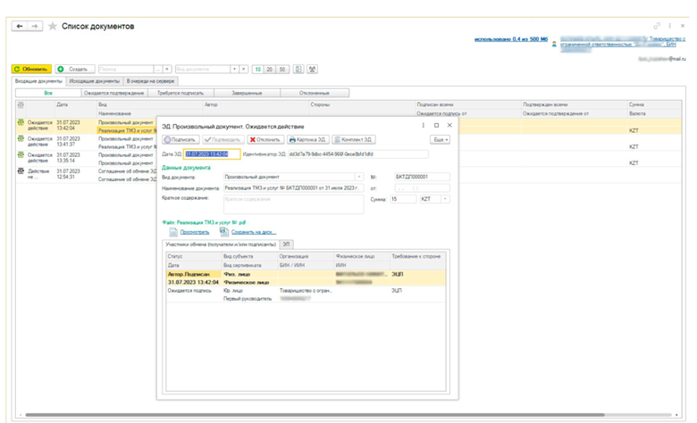Click the Краткое содержание text field
Image resolution: width=697 pixels, height=423 pixels.
tap(292, 203)
